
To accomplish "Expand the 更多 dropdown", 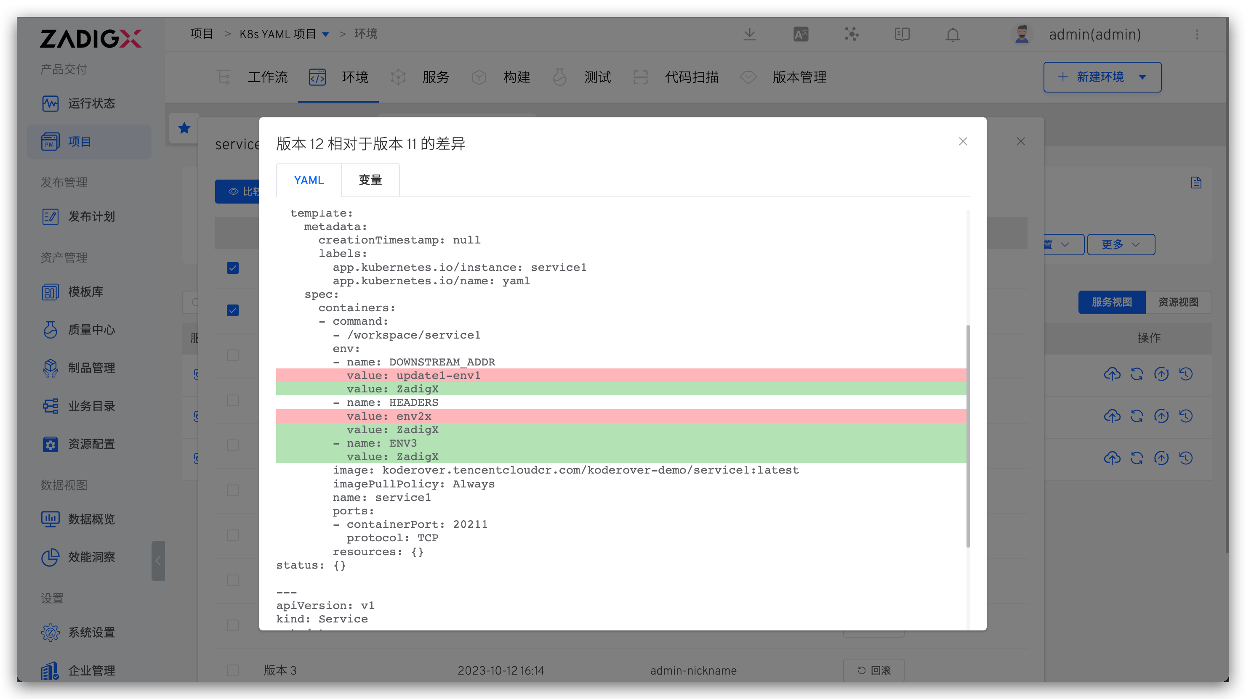I will tap(1121, 245).
